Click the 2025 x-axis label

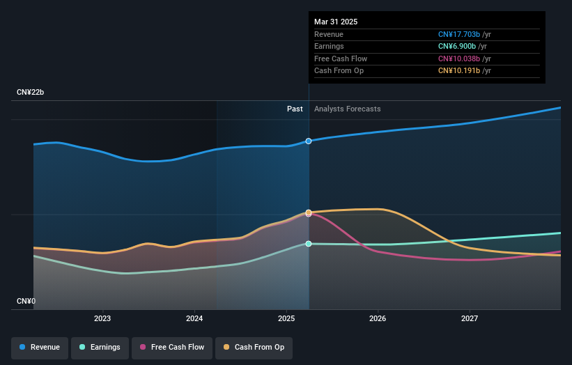286,318
